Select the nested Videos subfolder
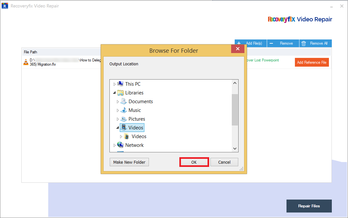 point(139,136)
